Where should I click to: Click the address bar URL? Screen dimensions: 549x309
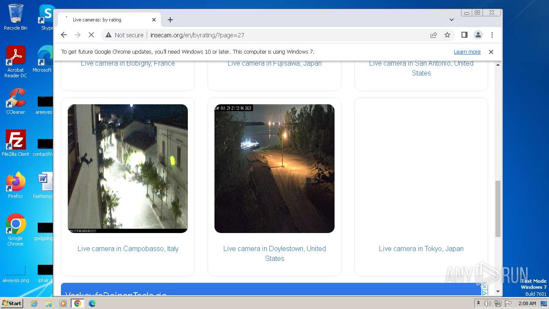(197, 35)
